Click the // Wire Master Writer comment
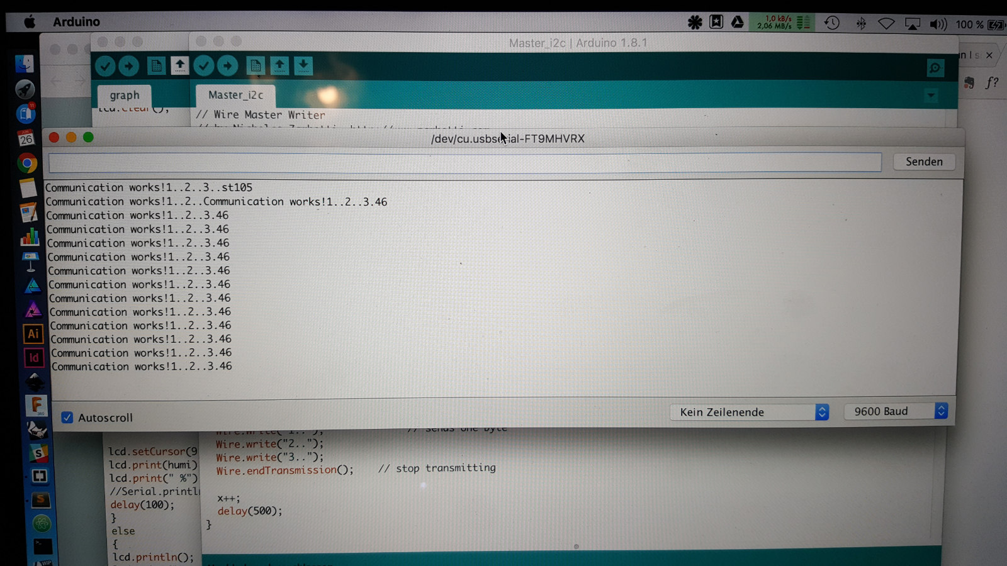Image resolution: width=1007 pixels, height=566 pixels. point(261,114)
